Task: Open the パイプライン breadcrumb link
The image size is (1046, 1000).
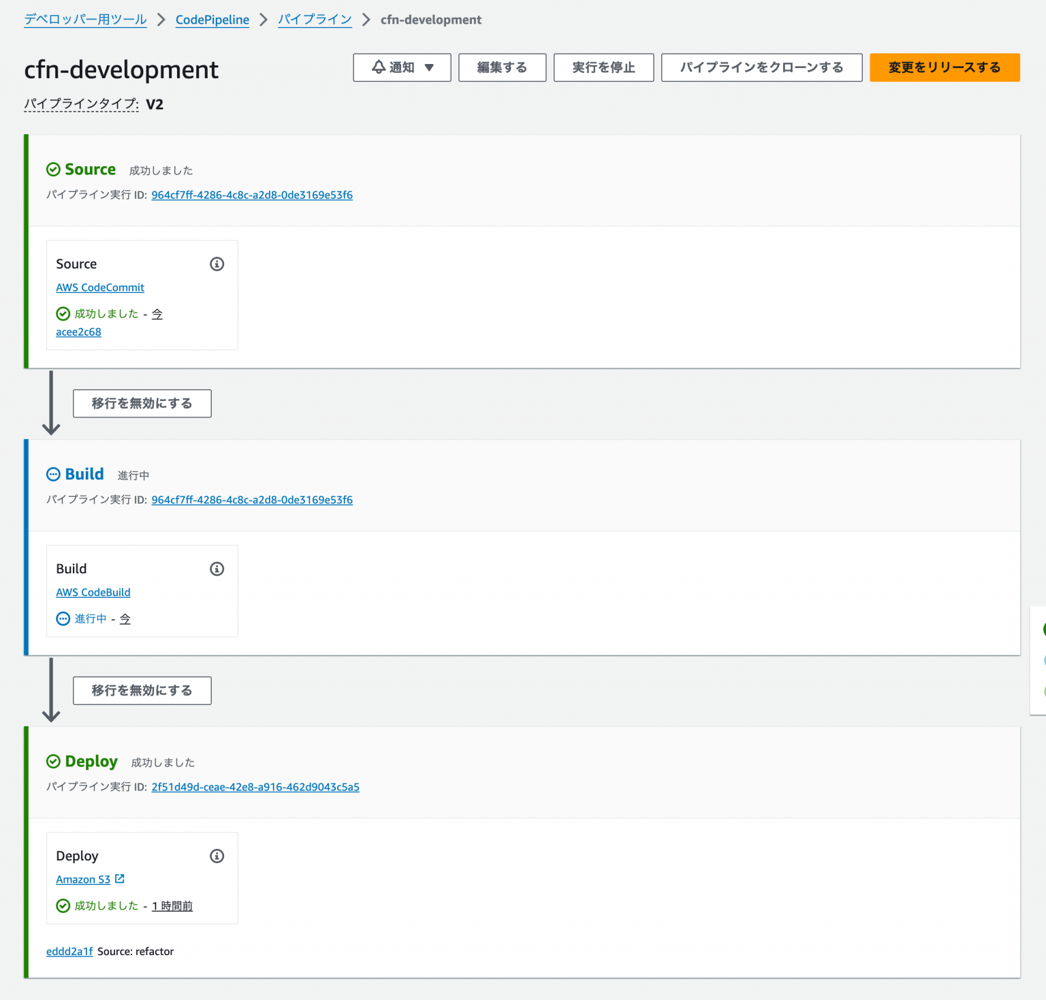Action: (315, 20)
